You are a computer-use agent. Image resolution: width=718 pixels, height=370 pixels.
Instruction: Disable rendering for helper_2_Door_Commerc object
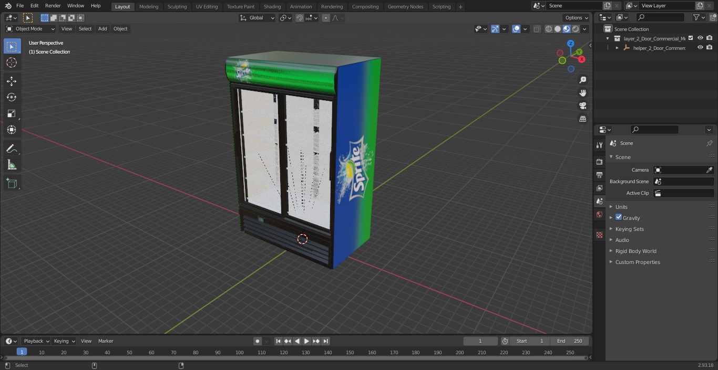[710, 48]
